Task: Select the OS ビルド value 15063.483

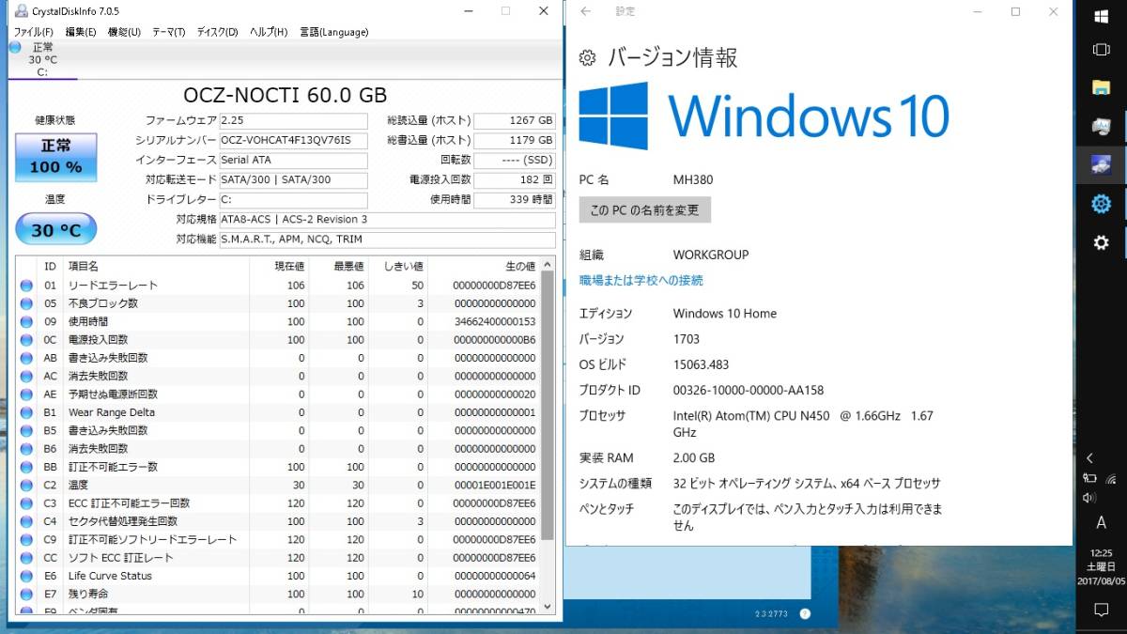Action: click(x=701, y=364)
